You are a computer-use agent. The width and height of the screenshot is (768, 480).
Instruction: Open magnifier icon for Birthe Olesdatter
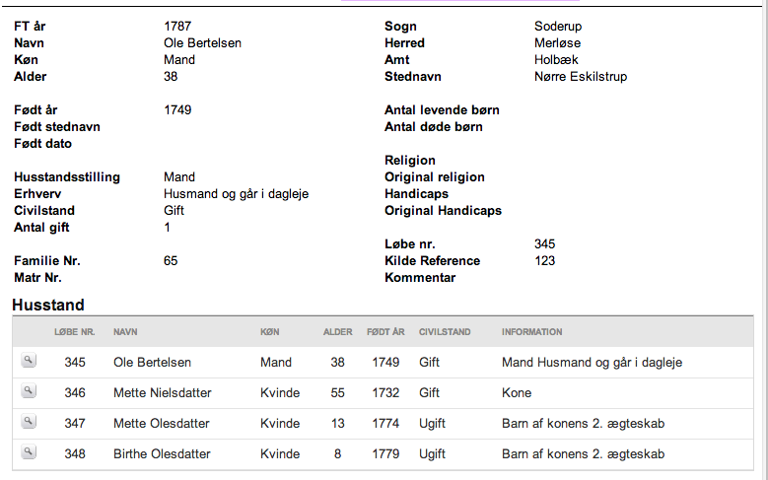click(29, 452)
